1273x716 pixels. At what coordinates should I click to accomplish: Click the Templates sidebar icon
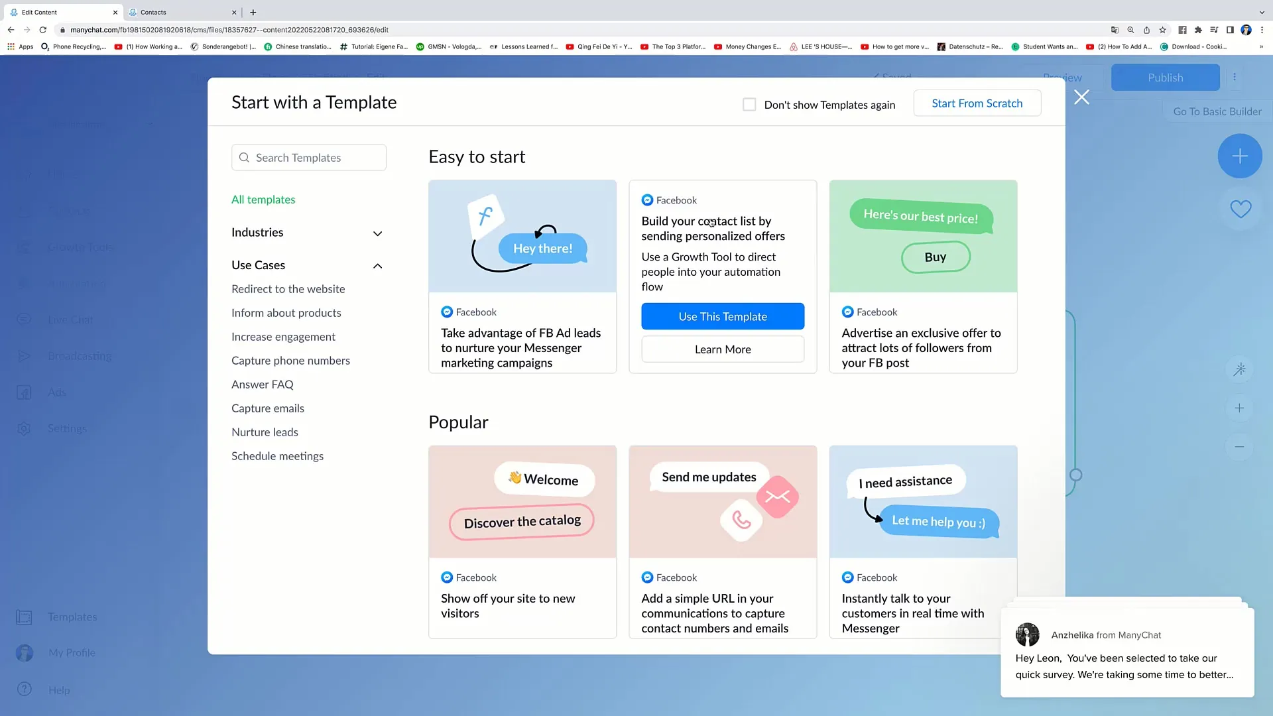tap(24, 617)
